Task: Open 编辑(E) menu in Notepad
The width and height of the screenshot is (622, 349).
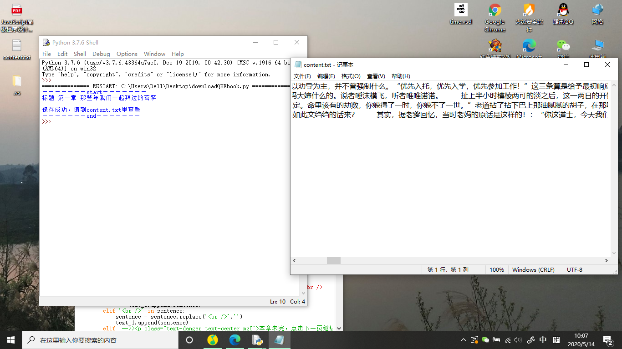Action: coord(326,76)
